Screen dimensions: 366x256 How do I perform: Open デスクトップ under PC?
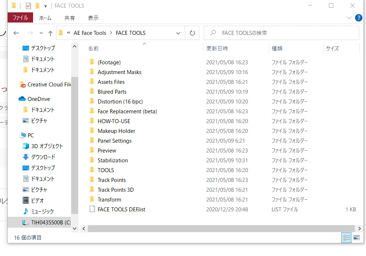(x=39, y=168)
